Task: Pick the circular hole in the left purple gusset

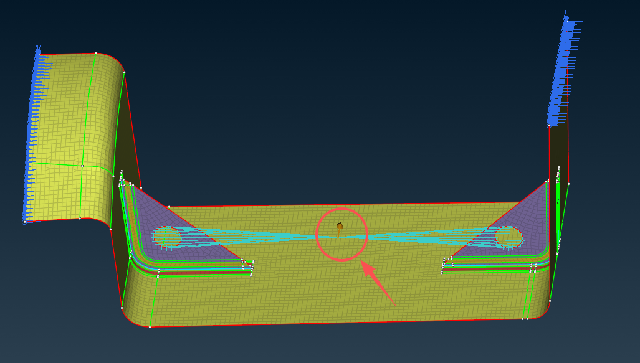Action: click(168, 237)
